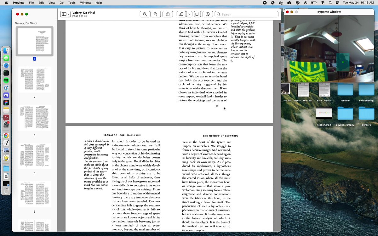Viewport: 378px width, 236px height.
Task: Open Trash in the Dock
Action: [x=6, y=191]
